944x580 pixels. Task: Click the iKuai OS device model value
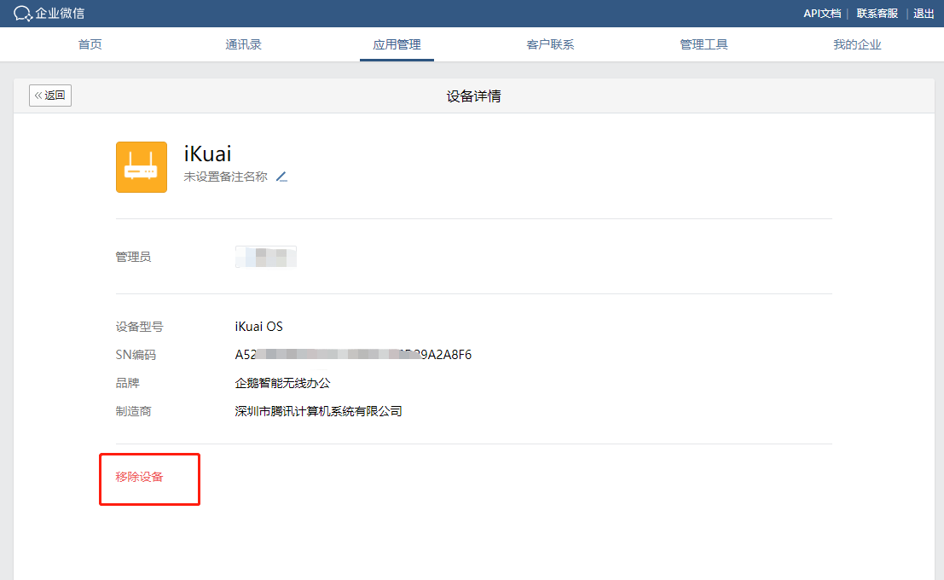tap(259, 327)
